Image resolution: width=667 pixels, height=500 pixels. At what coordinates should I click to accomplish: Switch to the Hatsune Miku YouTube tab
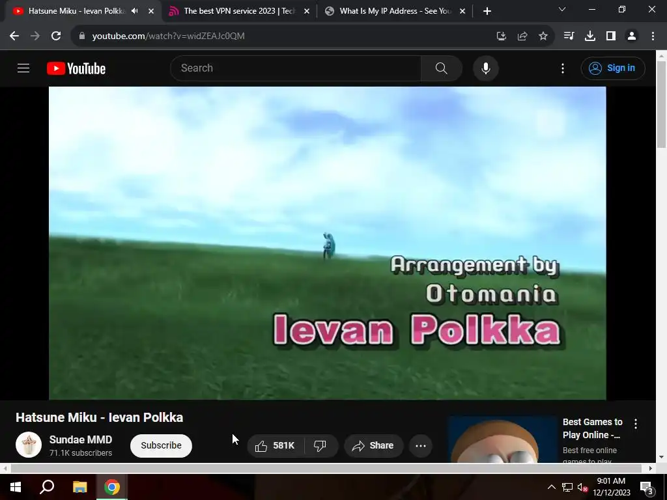click(x=77, y=11)
